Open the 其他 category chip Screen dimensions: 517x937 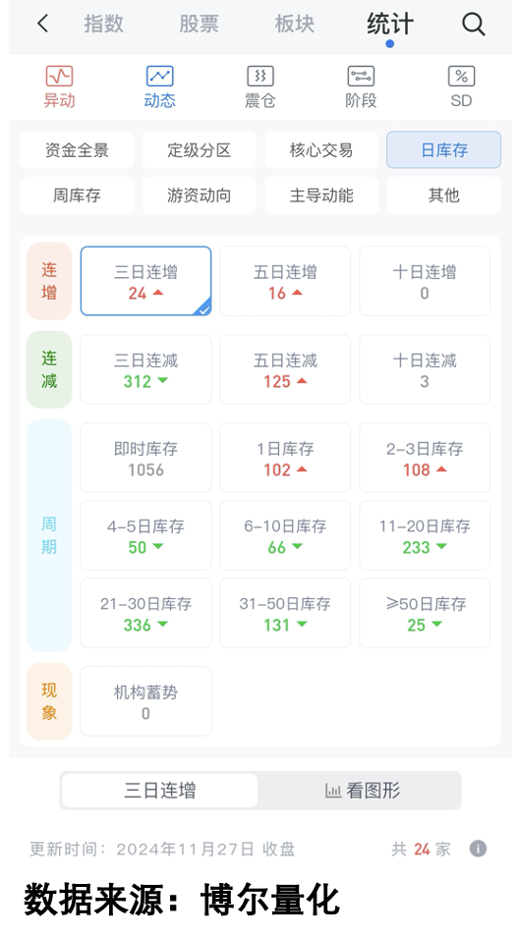click(x=443, y=195)
